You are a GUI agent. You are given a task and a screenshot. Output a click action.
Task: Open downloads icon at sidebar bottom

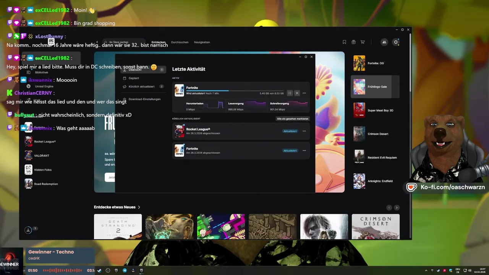[x=28, y=230]
